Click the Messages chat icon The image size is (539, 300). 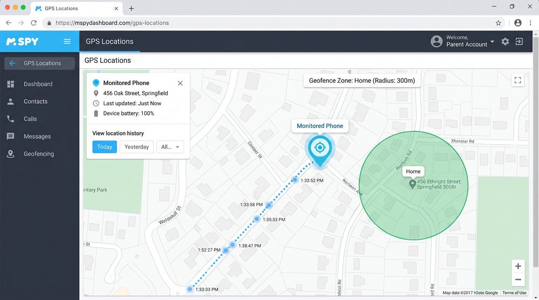[x=11, y=137]
